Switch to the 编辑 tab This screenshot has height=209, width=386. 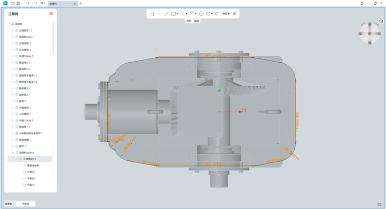pyautogui.click(x=196, y=21)
